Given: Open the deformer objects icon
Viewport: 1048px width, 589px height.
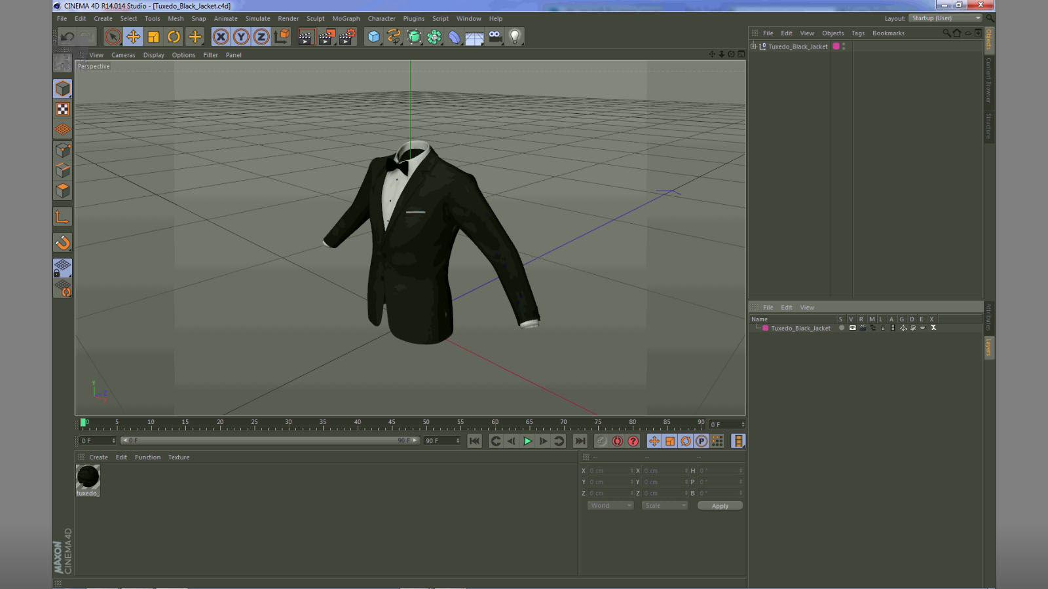Looking at the screenshot, I should [455, 37].
